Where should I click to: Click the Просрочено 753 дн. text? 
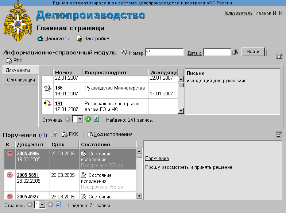point(103,187)
